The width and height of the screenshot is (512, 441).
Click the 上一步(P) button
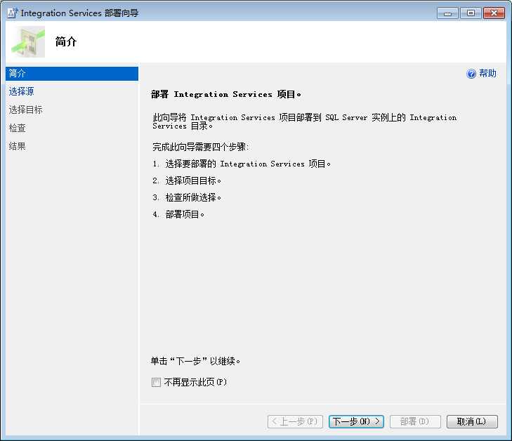tap(295, 421)
